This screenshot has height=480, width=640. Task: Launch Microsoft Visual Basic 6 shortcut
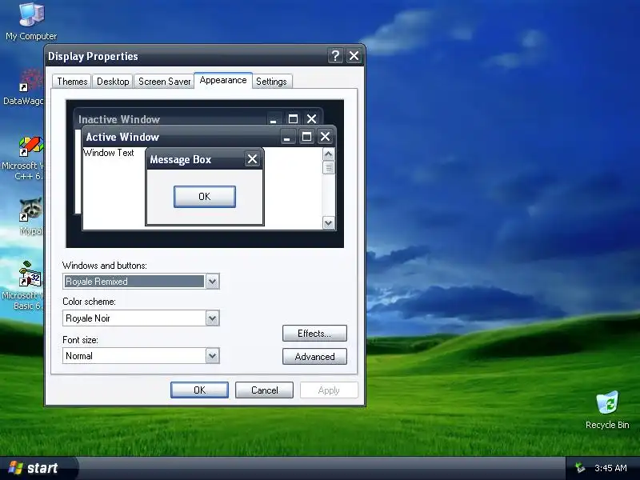pos(23,286)
